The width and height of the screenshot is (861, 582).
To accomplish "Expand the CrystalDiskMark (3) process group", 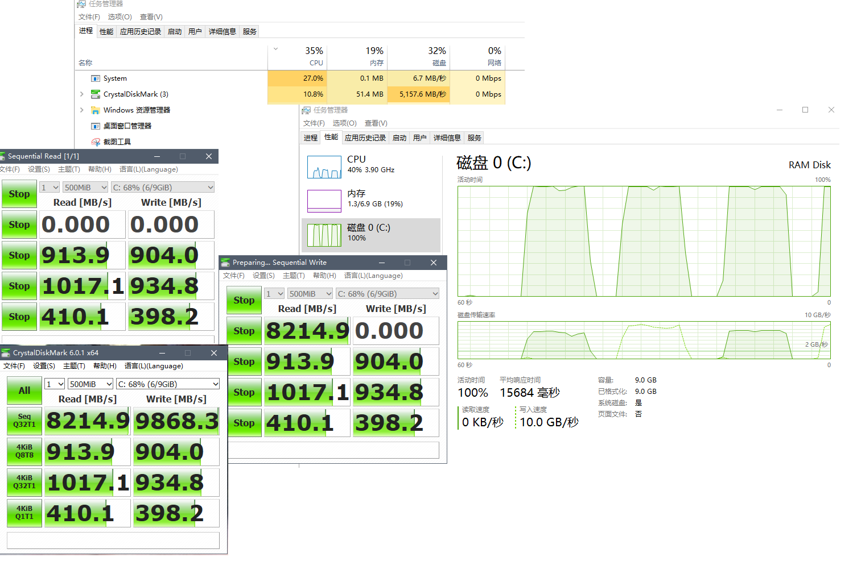I will [82, 94].
